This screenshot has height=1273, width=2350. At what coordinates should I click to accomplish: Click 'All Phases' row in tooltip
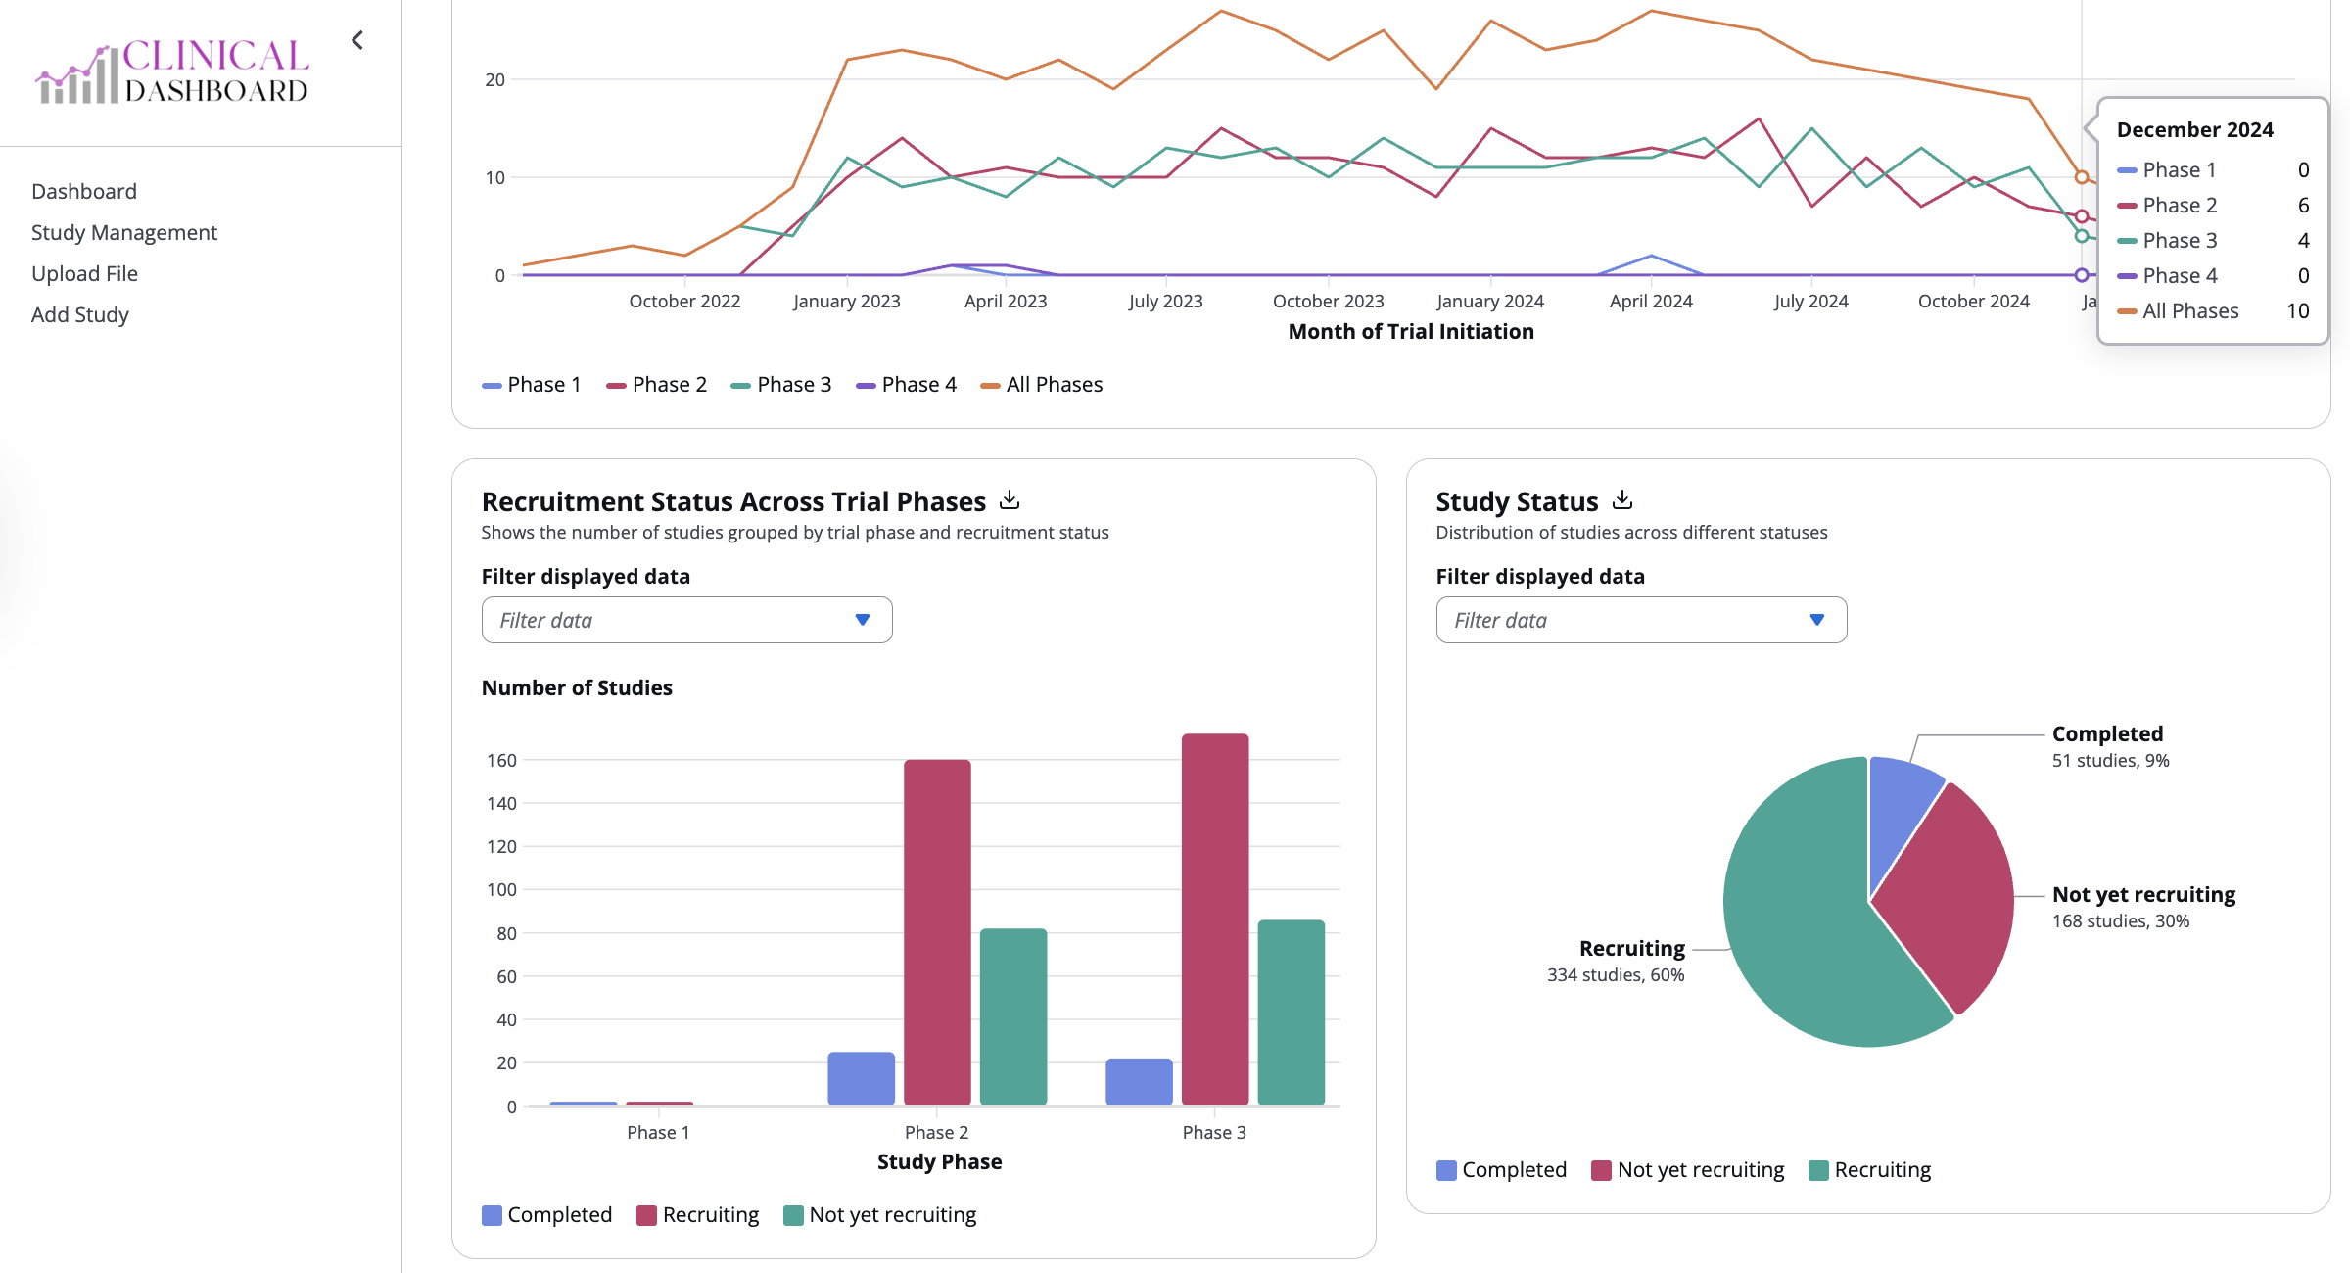(2213, 311)
